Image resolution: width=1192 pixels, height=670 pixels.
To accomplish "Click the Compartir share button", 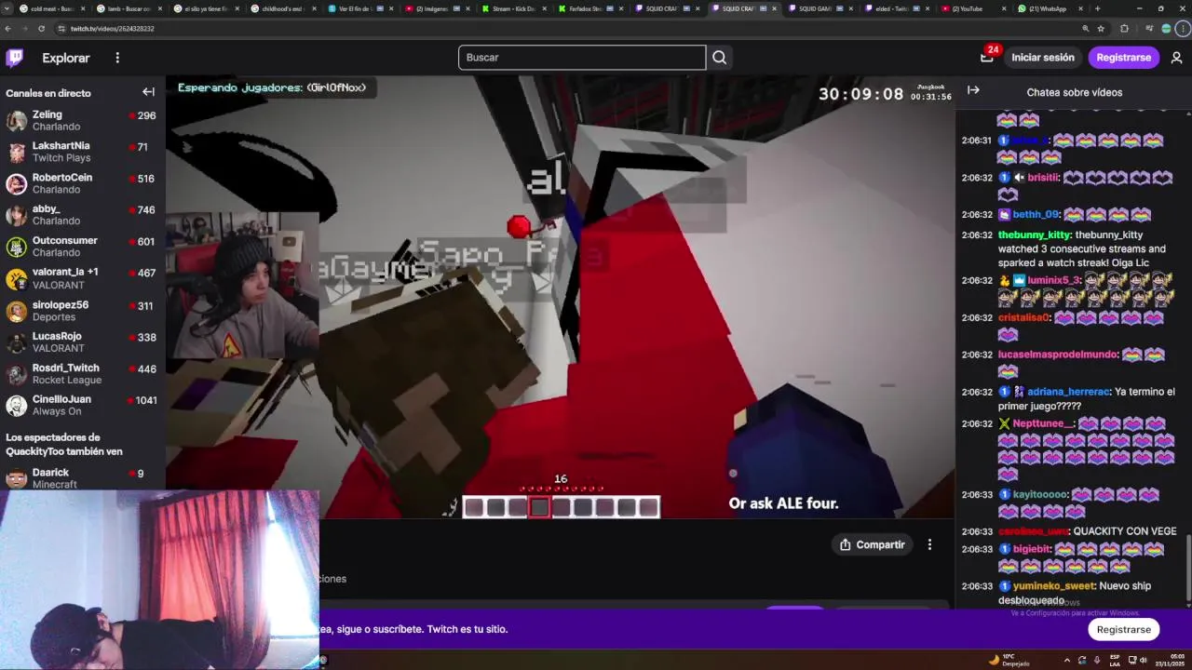I will coord(873,544).
